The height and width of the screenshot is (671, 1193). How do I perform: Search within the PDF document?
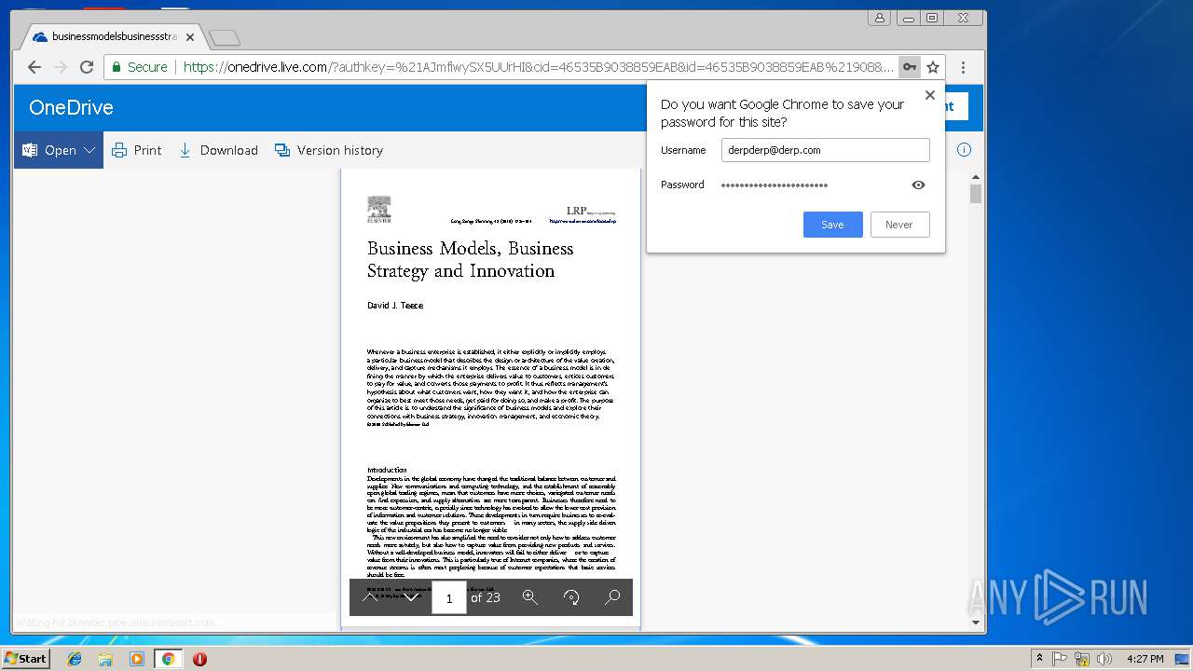tap(612, 597)
